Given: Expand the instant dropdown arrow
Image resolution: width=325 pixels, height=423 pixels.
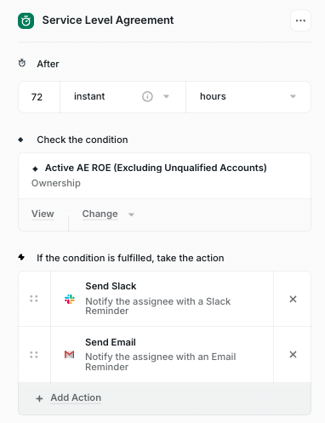Looking at the screenshot, I should 166,96.
